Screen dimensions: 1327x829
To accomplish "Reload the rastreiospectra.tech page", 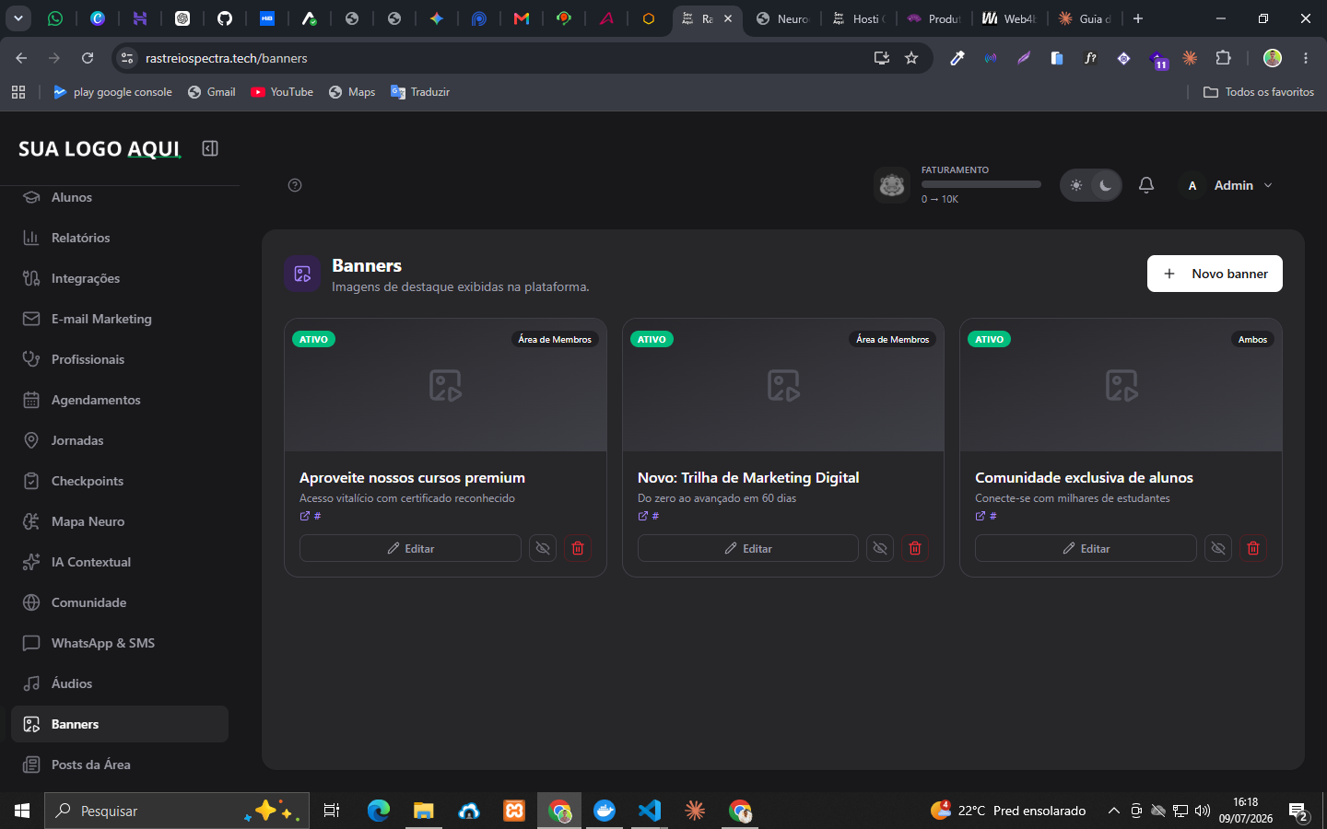I will [88, 58].
